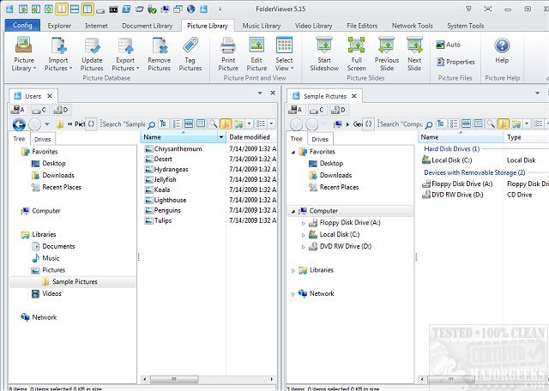Toggle horizontal split layout in title toolbar
The height and width of the screenshot is (391, 549).
pyautogui.click(x=75, y=9)
